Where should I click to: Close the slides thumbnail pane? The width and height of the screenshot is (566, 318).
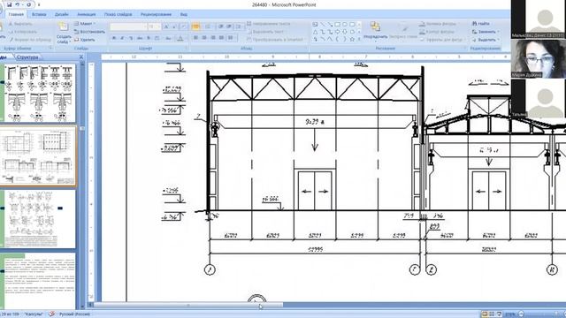pos(80,57)
